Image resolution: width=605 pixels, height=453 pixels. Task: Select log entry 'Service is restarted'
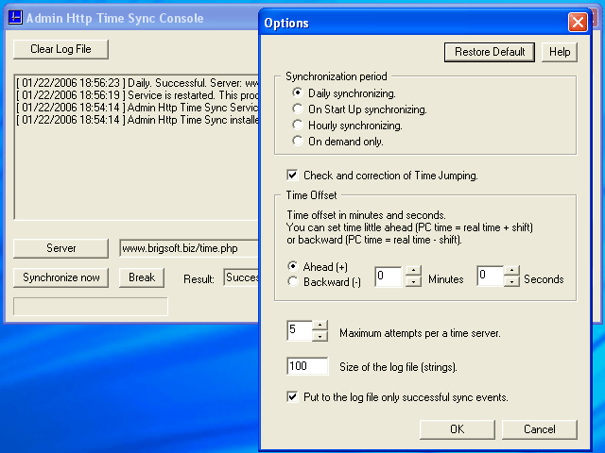pyautogui.click(x=137, y=95)
